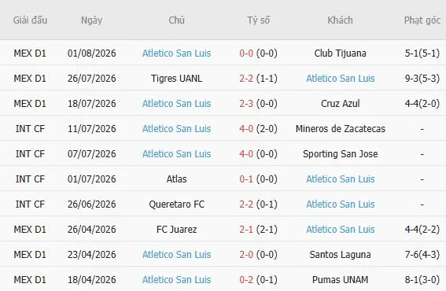Open Tigres UANL team page
The image size is (446, 291).
tap(176, 78)
